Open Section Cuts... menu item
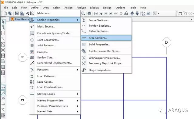This screenshot has width=194, height=119. tap(55, 58)
